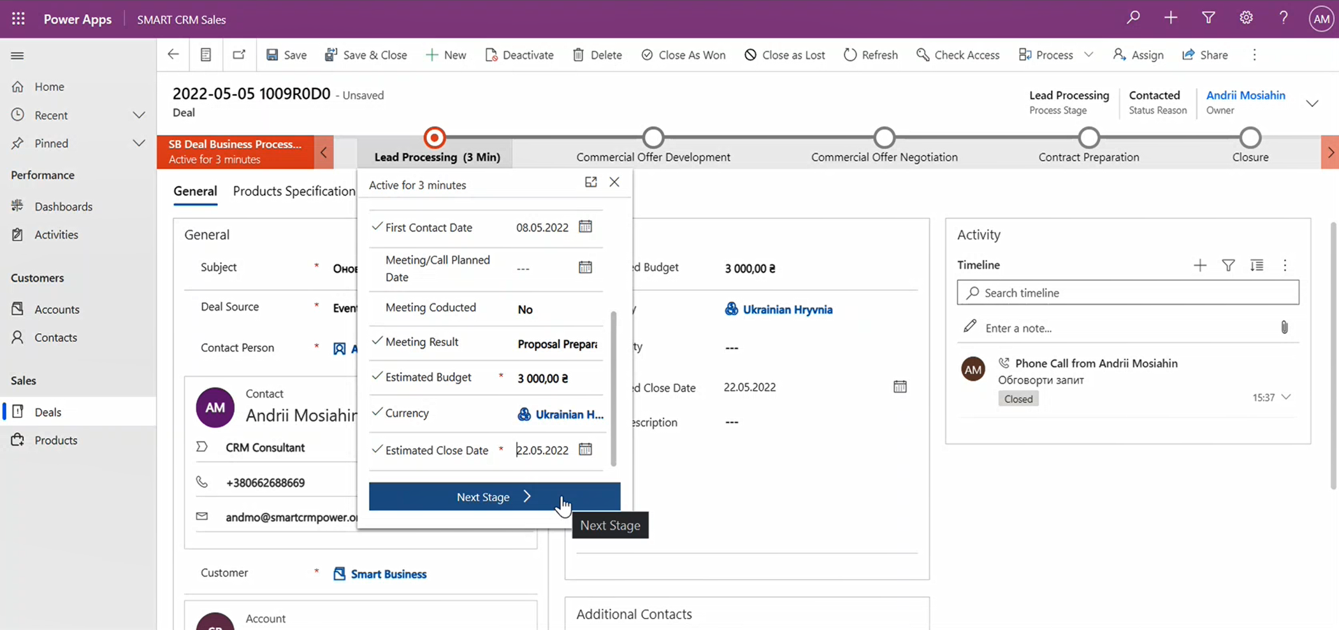Switch to General tab
1339x630 pixels.
[195, 191]
